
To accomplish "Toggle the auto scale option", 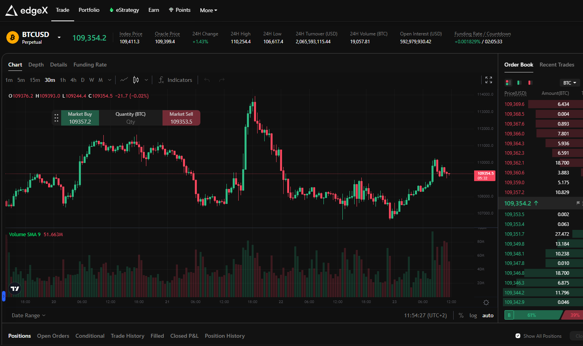I will (x=488, y=316).
